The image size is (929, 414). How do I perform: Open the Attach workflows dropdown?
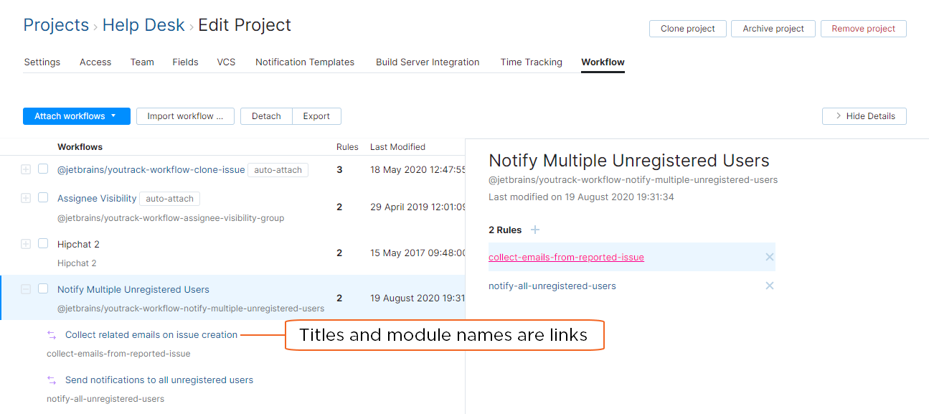[x=76, y=116]
